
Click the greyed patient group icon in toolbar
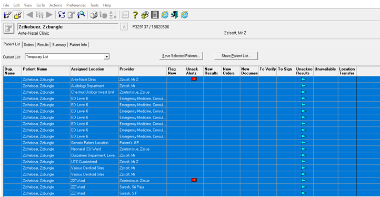tap(39, 15)
